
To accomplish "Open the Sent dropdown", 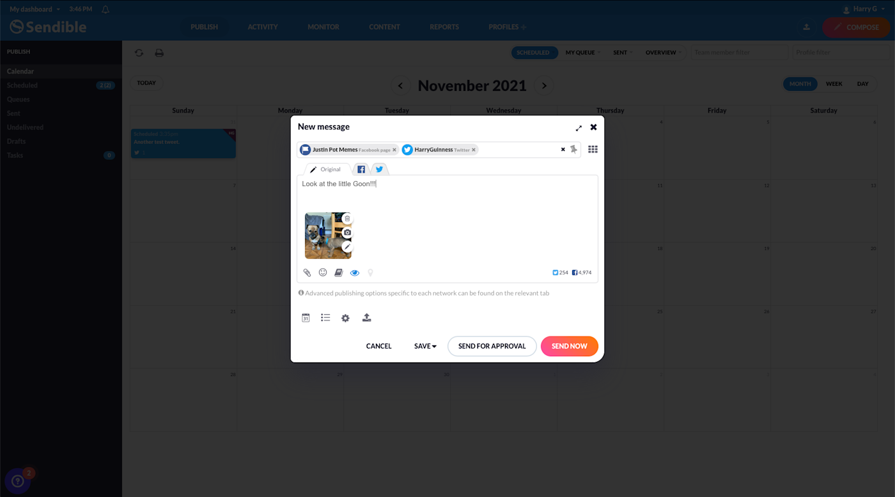I will pyautogui.click(x=623, y=52).
